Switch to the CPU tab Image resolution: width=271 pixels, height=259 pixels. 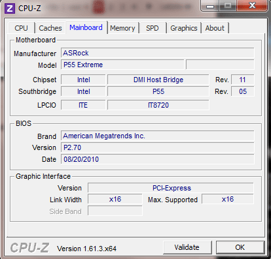pyautogui.click(x=21, y=28)
